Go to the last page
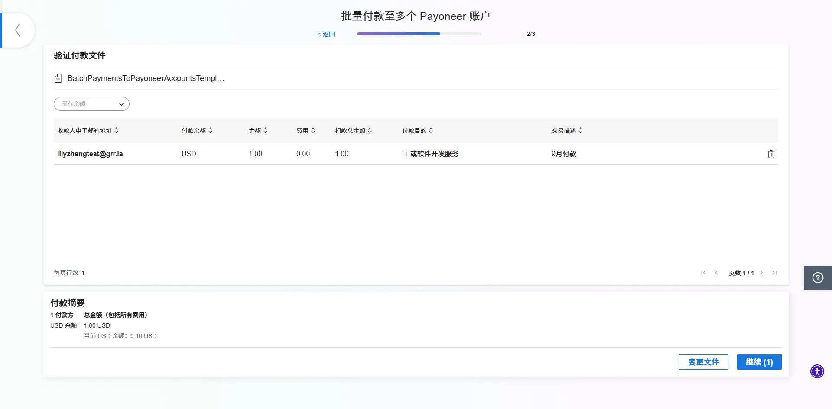The height and width of the screenshot is (409, 832). tap(774, 273)
